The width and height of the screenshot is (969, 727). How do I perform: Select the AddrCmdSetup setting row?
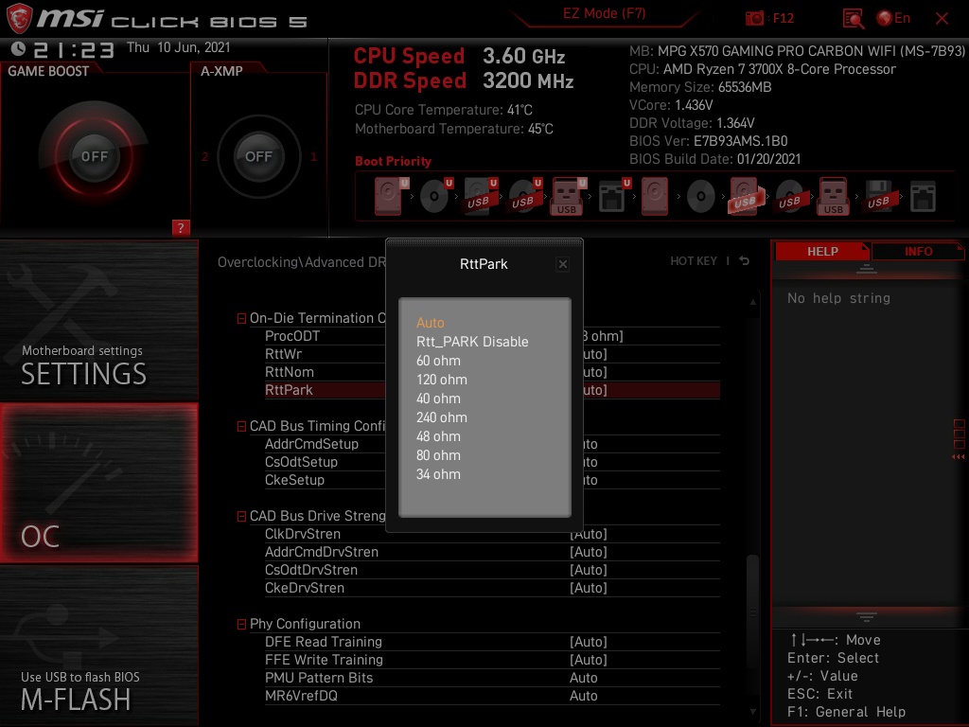(492, 444)
